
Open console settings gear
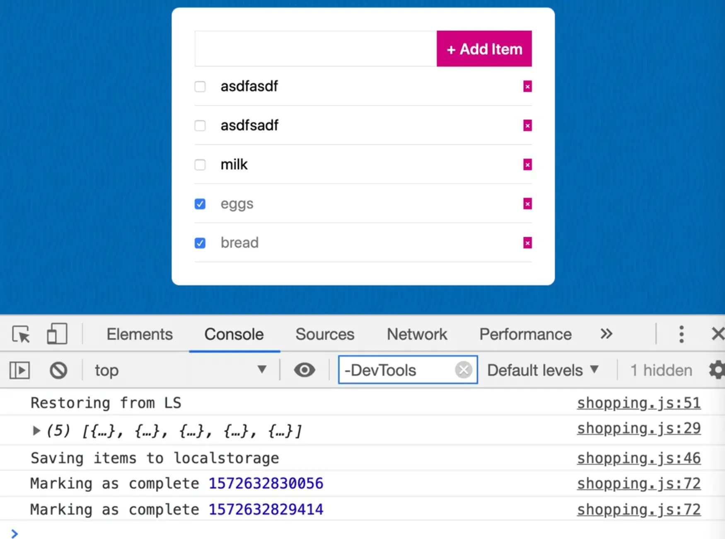pyautogui.click(x=717, y=370)
